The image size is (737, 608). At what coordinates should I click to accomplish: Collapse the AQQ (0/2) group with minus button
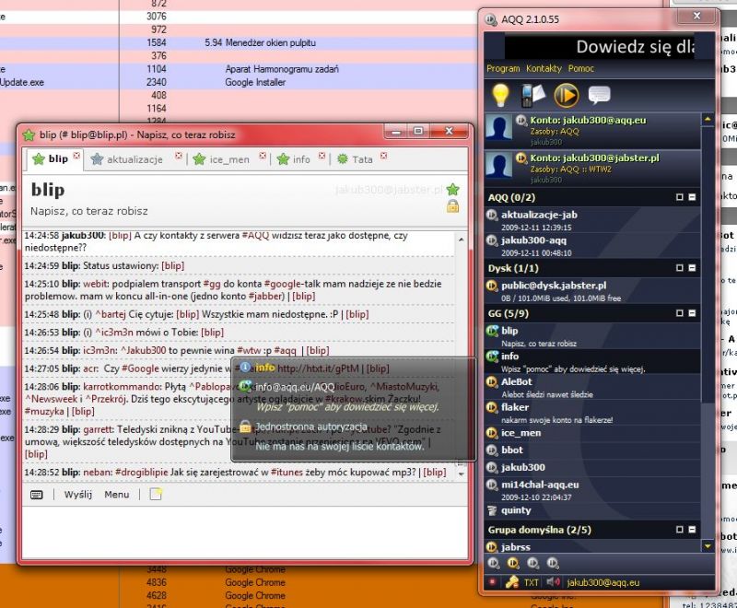(x=692, y=197)
